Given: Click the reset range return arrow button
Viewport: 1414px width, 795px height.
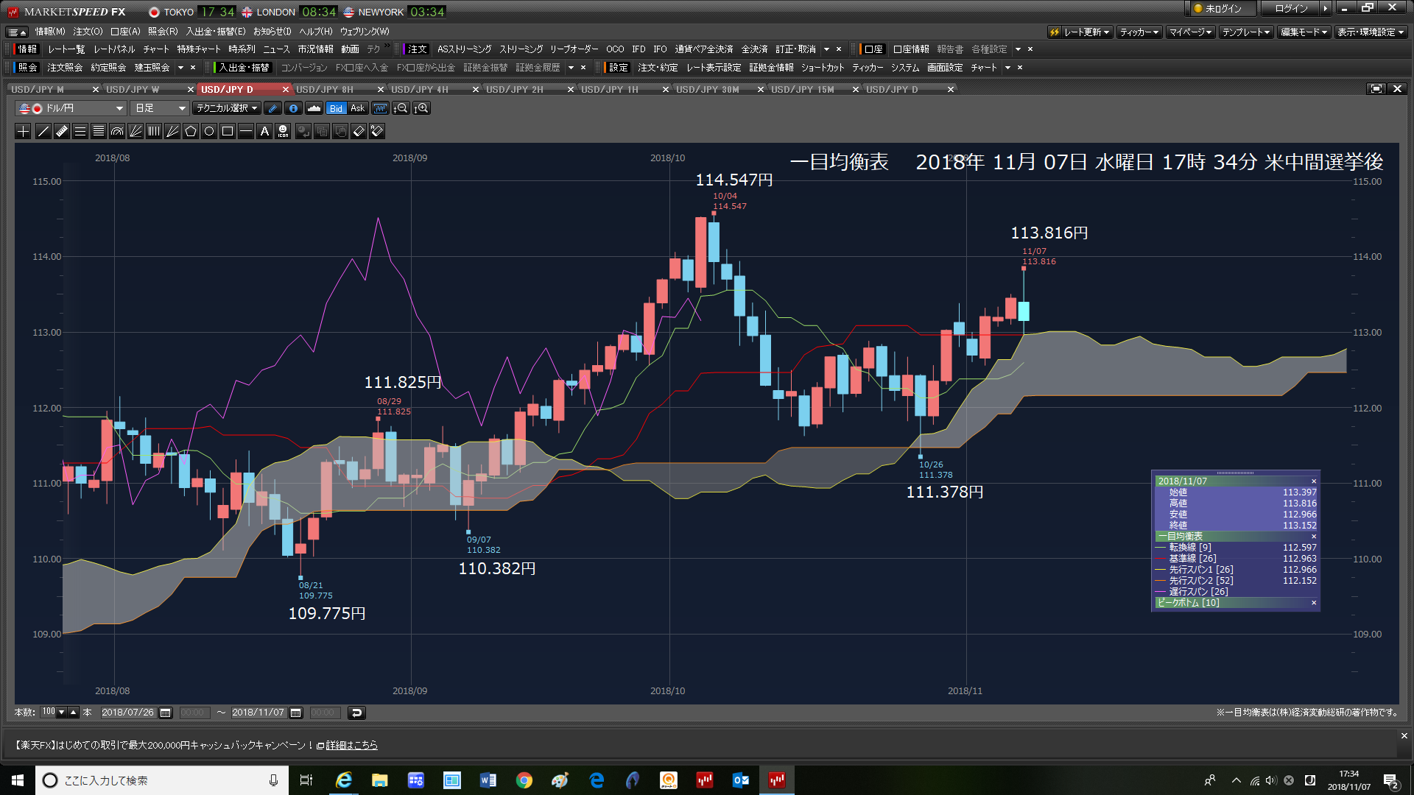Looking at the screenshot, I should tap(356, 713).
